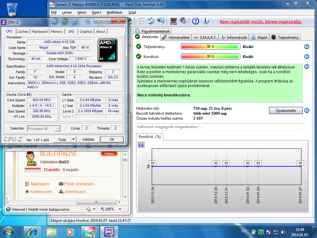Click the blue question mark help toolbar icon

click(196, 21)
